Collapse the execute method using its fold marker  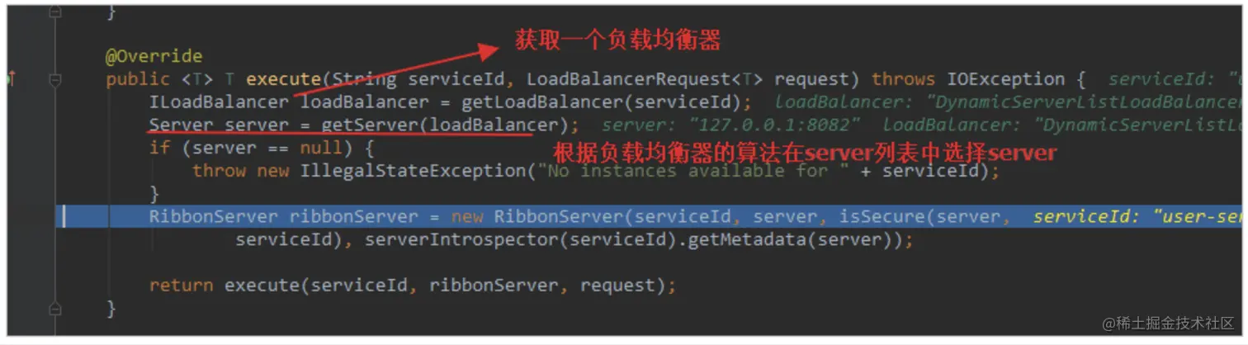(55, 80)
